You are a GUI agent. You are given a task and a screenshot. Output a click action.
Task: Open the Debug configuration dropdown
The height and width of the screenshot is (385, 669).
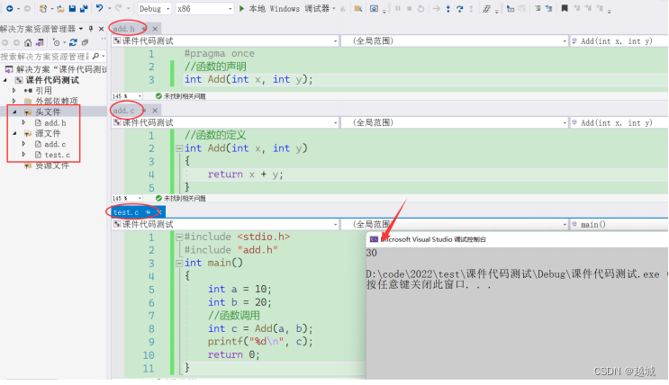(155, 8)
